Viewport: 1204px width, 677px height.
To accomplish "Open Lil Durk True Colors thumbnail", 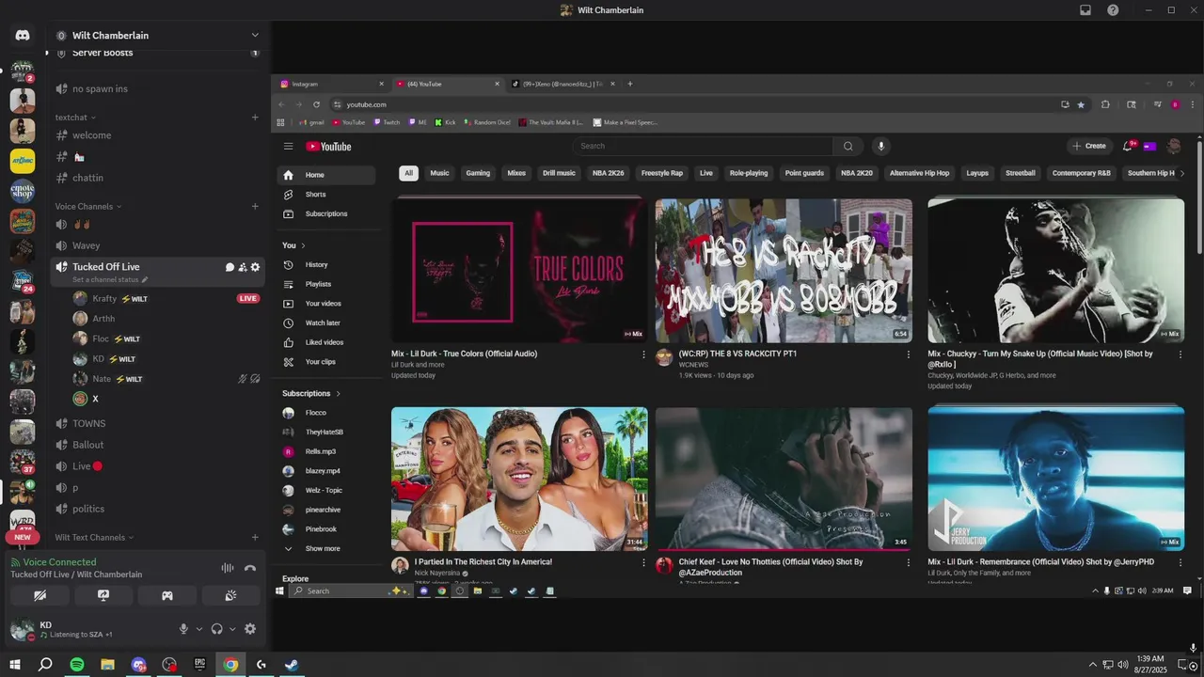I will [519, 270].
